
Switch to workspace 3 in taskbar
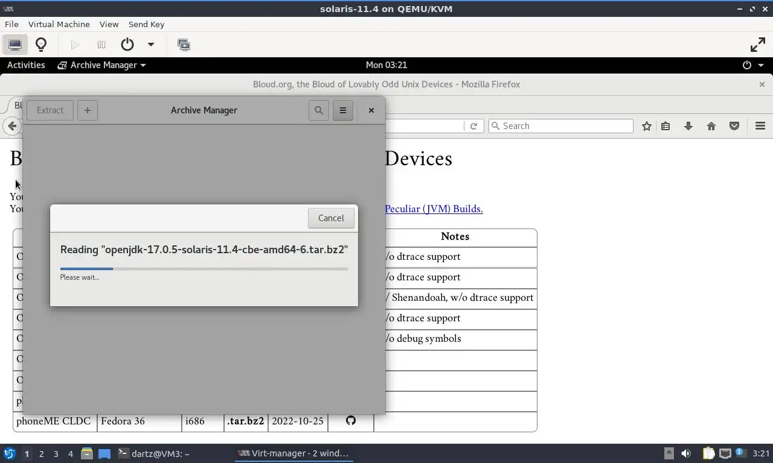(56, 454)
